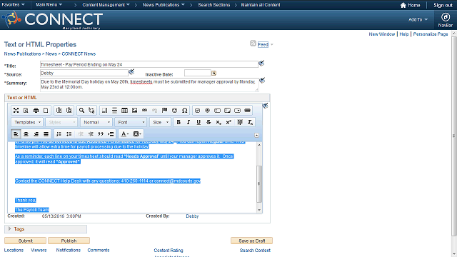Image resolution: width=457 pixels, height=257 pixels.
Task: Insert a form button element
Action: (x=247, y=111)
